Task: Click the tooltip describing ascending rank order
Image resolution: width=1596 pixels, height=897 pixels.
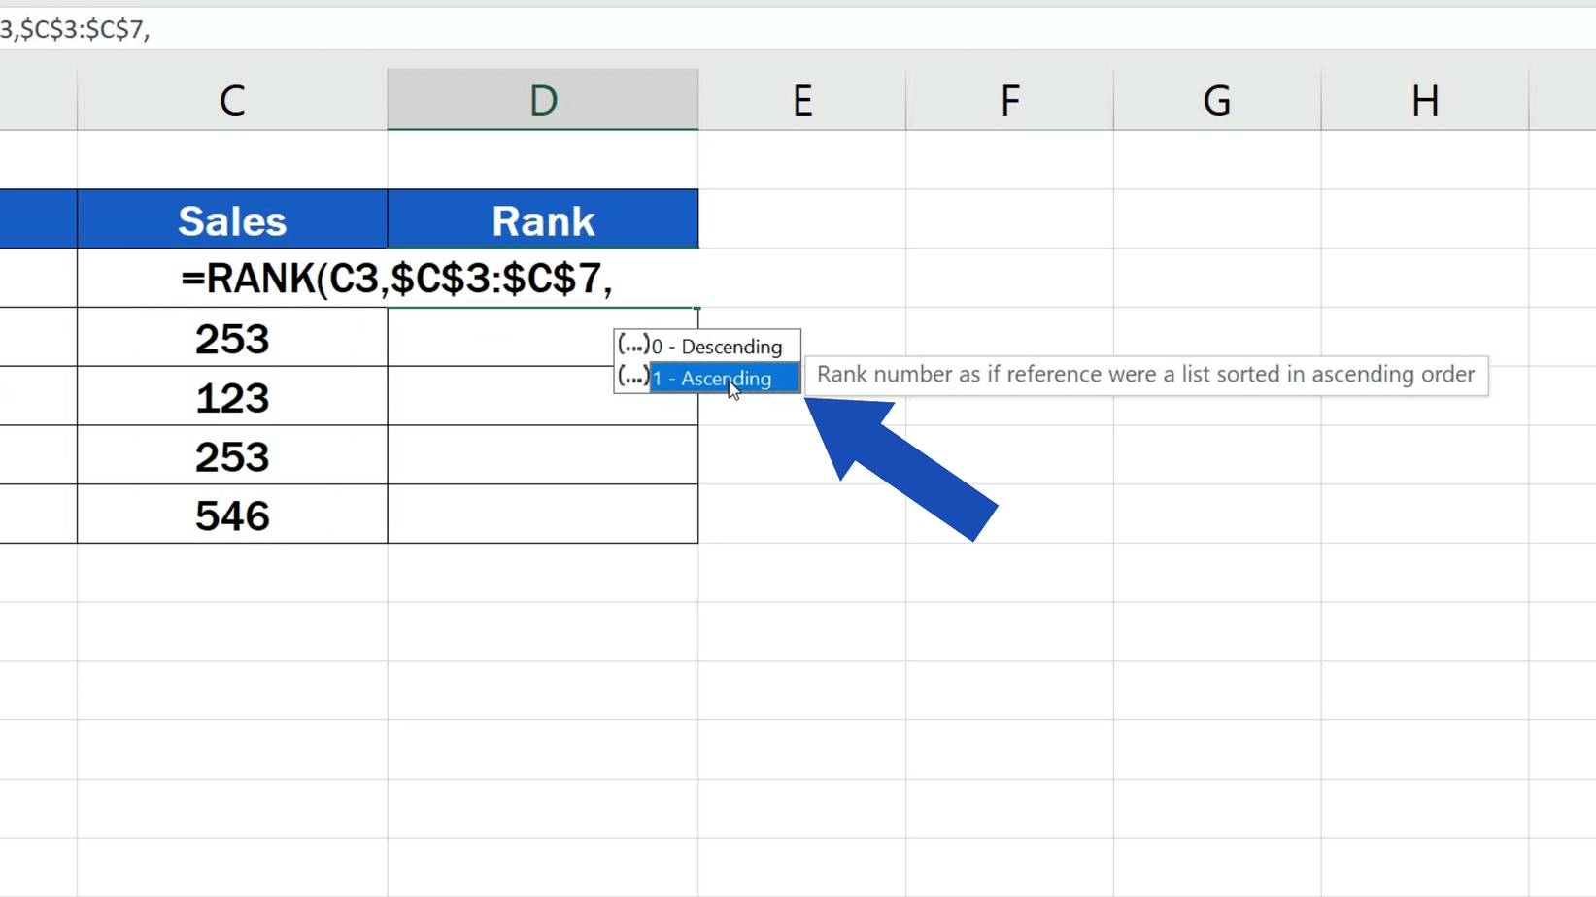Action: point(1146,375)
